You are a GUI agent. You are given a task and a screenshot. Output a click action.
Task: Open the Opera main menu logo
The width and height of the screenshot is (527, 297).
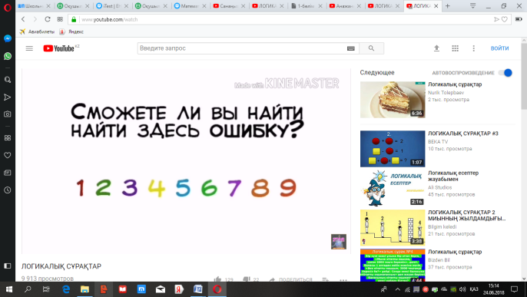click(8, 7)
